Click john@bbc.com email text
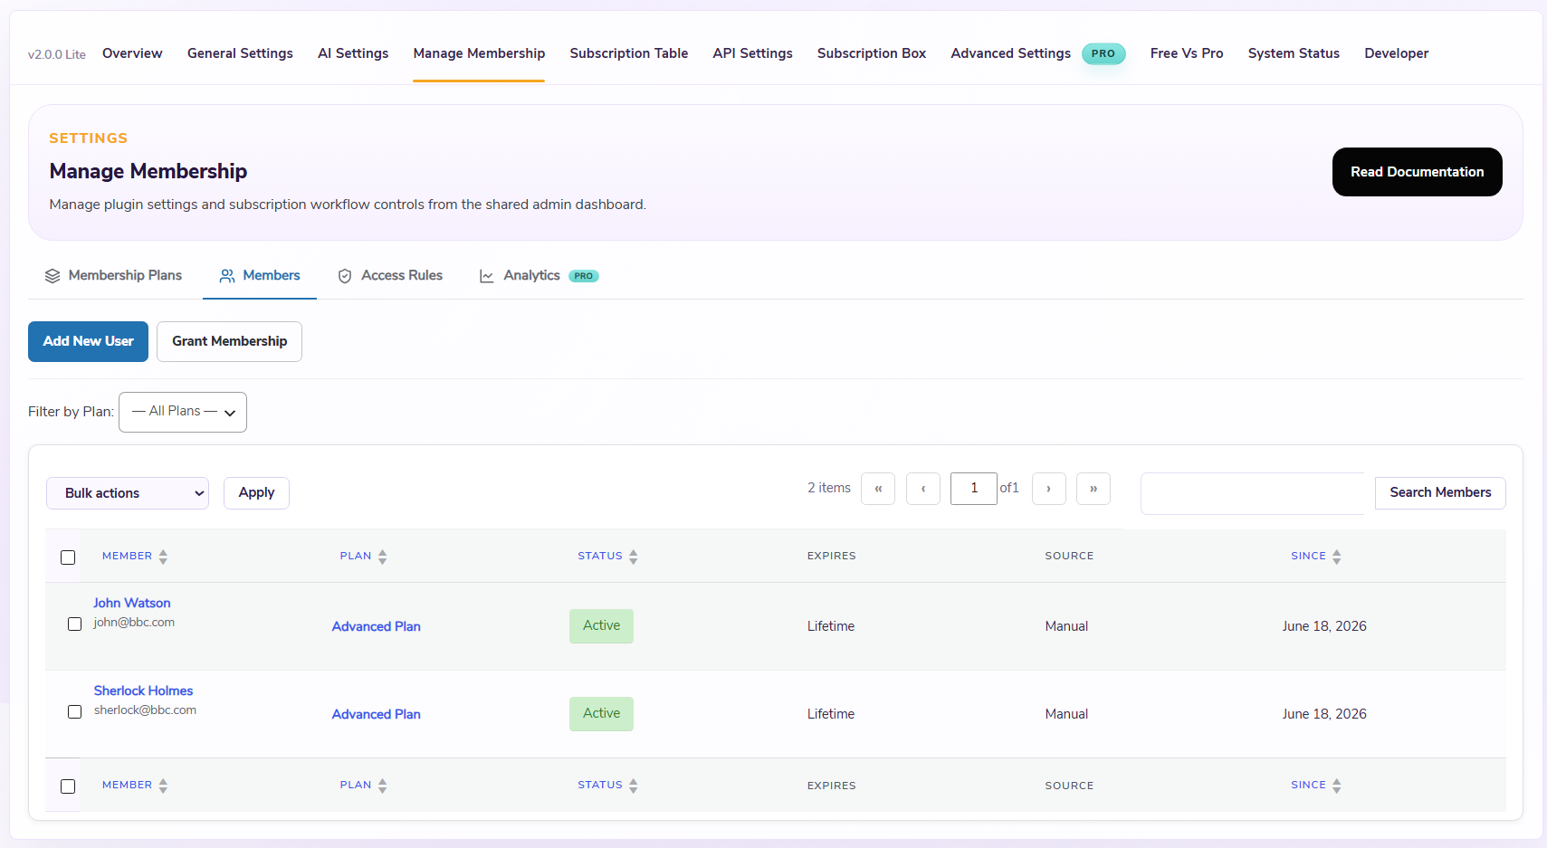Image resolution: width=1547 pixels, height=848 pixels. click(134, 623)
